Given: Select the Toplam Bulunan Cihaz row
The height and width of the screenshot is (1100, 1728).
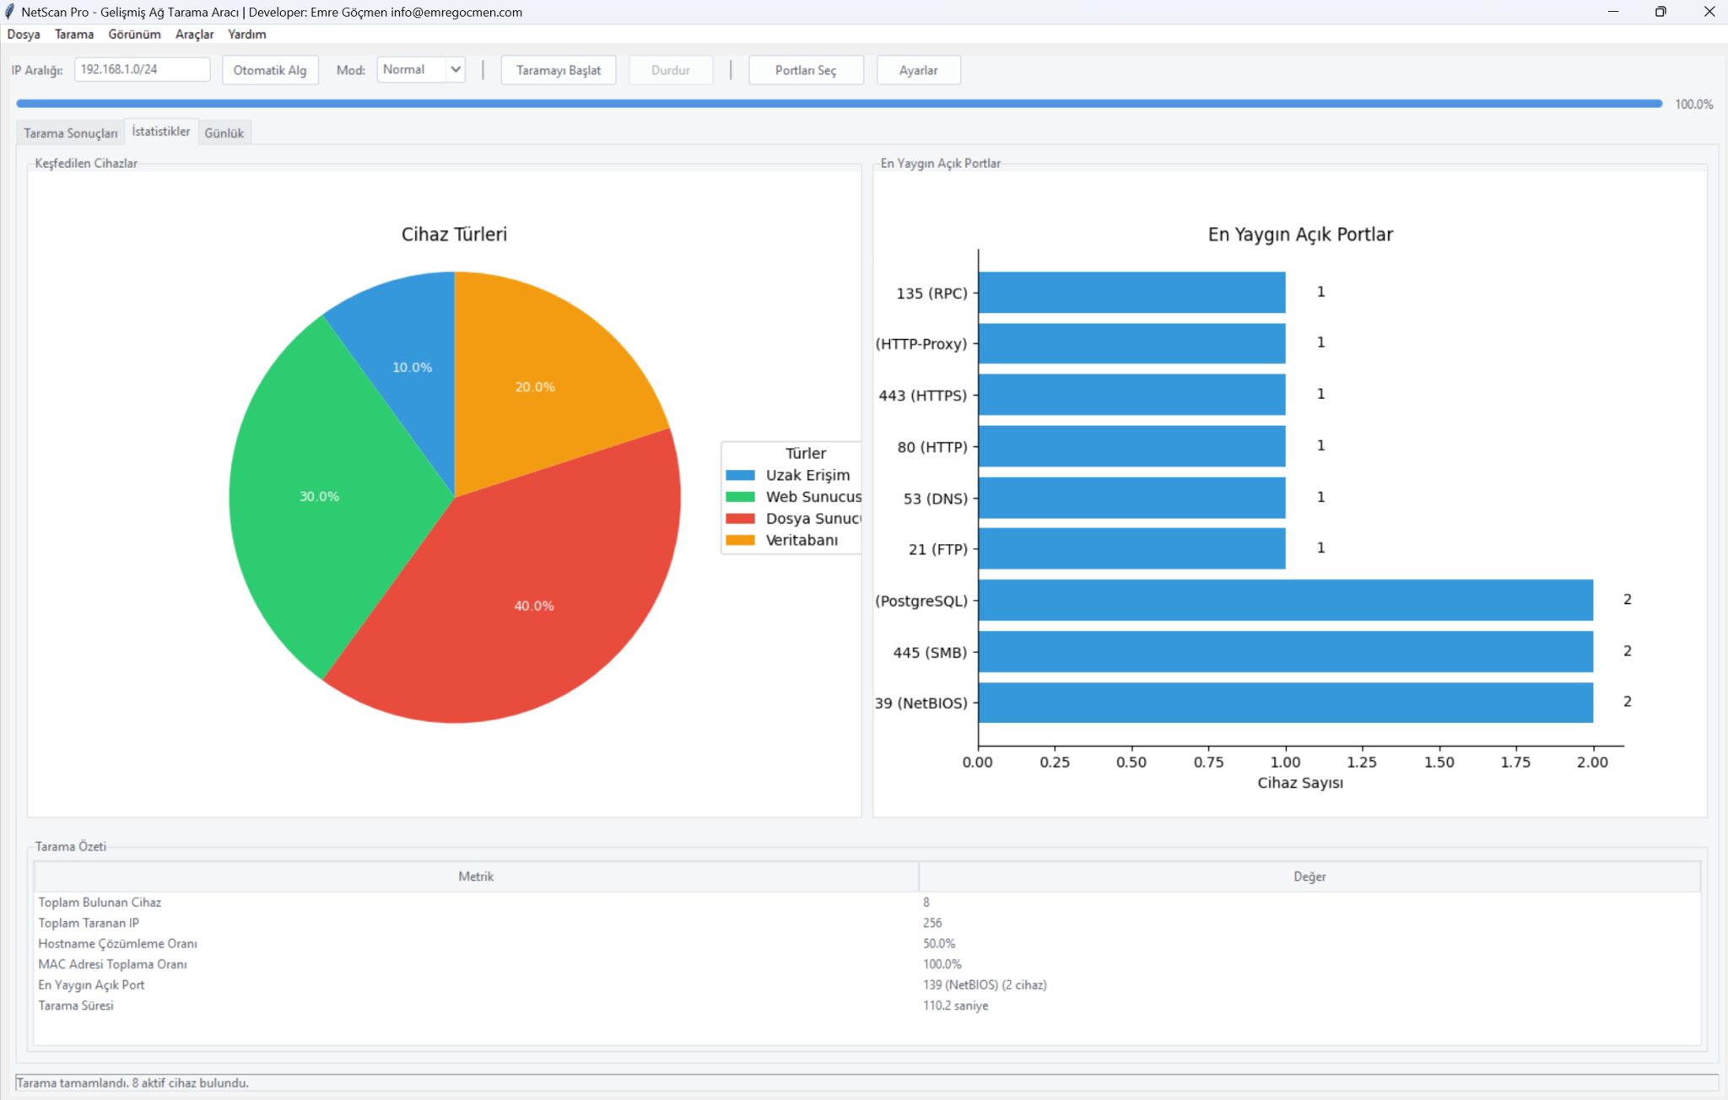Looking at the screenshot, I should click(x=867, y=903).
